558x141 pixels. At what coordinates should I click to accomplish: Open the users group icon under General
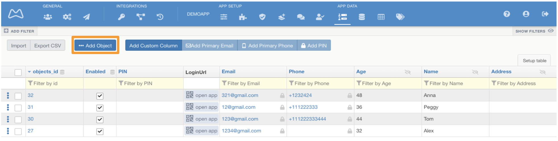point(48,17)
